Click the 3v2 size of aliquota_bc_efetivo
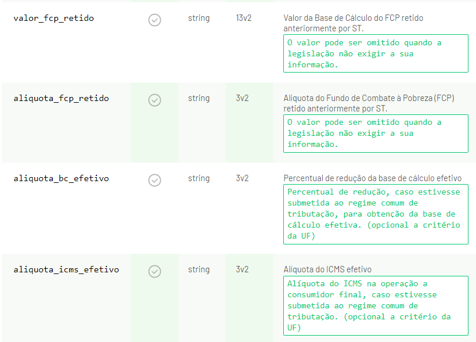The height and width of the screenshot is (342, 476). click(x=242, y=179)
